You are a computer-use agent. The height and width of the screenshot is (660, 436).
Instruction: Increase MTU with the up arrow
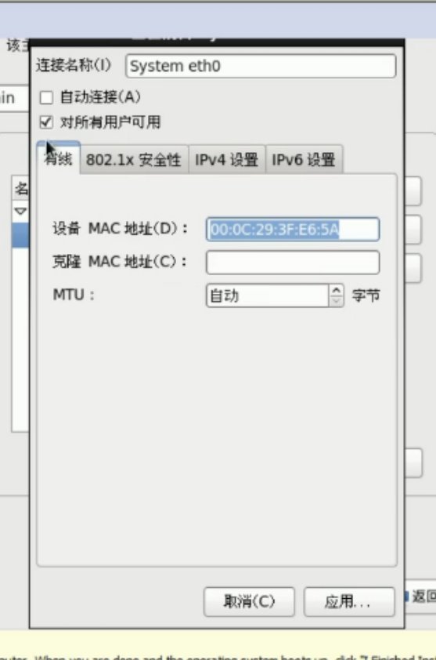pyautogui.click(x=336, y=291)
